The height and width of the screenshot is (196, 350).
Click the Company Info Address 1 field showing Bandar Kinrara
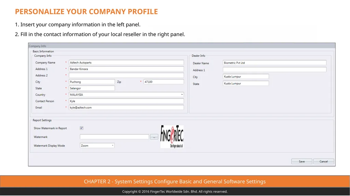point(126,69)
